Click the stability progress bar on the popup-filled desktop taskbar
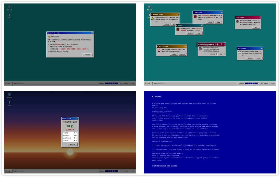This screenshot has height=177, width=280. [x=252, y=84]
